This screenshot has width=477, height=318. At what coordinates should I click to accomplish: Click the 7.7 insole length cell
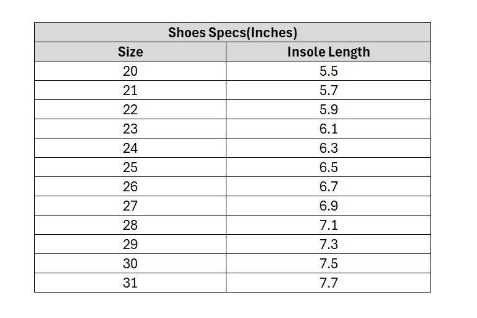coord(329,283)
